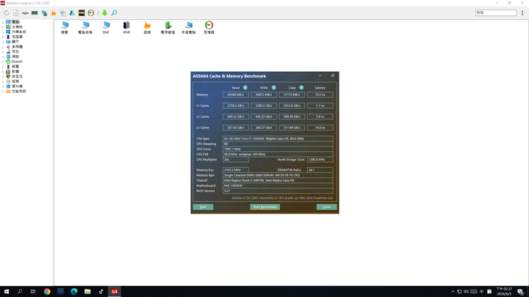Click the networked computers toolbar icon
The width and height of the screenshot is (529, 297).
coord(44,12)
